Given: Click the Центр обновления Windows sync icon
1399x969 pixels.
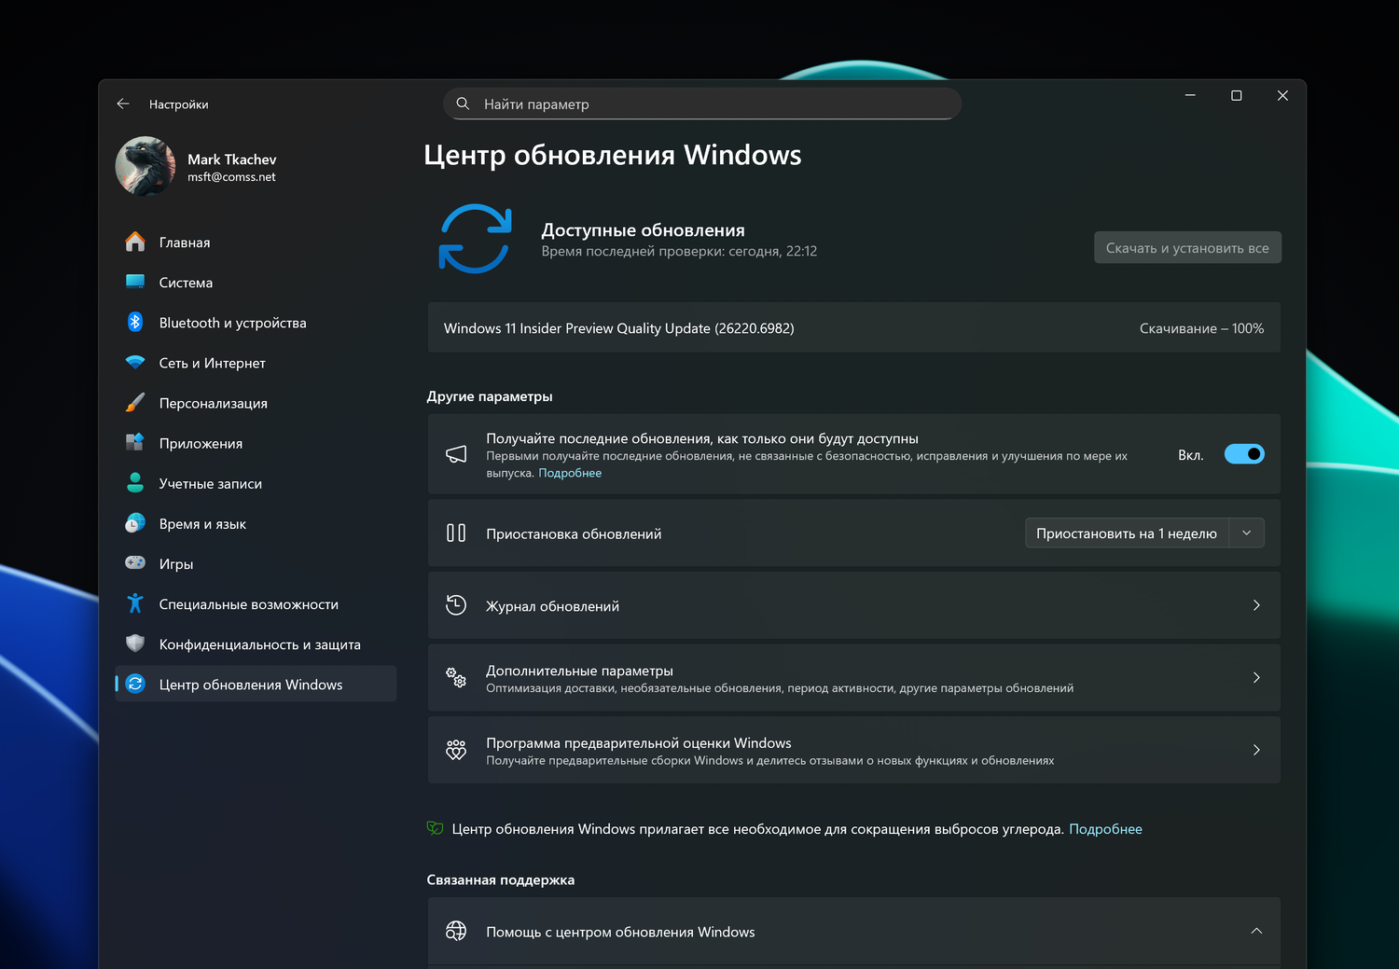Looking at the screenshot, I should 135,684.
